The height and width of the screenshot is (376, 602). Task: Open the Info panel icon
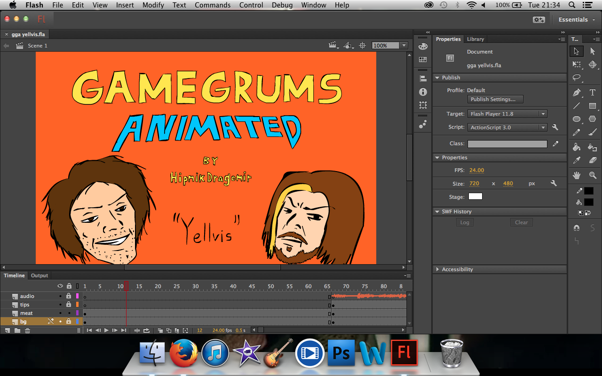coord(423,92)
